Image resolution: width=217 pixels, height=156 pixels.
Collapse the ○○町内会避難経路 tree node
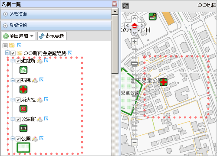tap(7, 53)
